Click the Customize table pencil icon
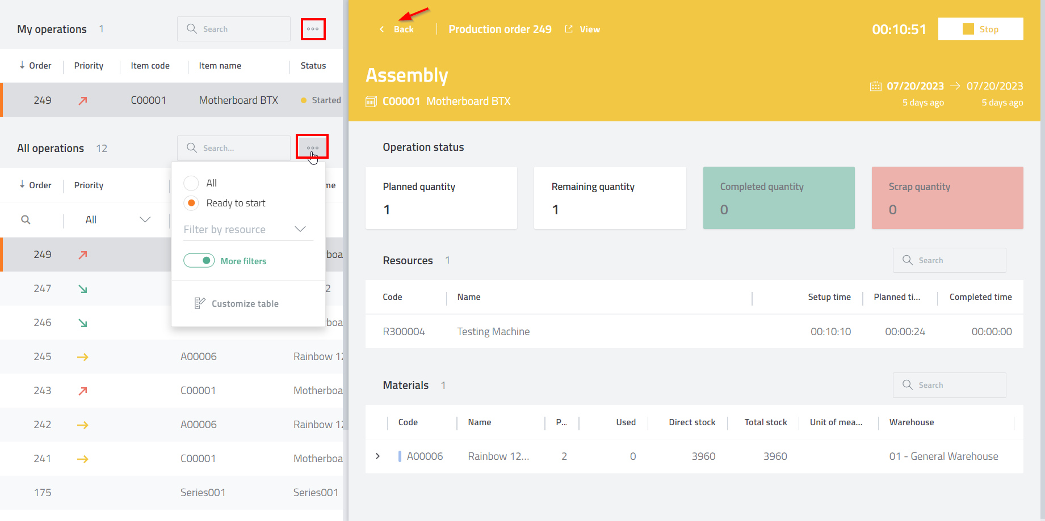Viewport: 1045px width, 521px height. pyautogui.click(x=199, y=303)
